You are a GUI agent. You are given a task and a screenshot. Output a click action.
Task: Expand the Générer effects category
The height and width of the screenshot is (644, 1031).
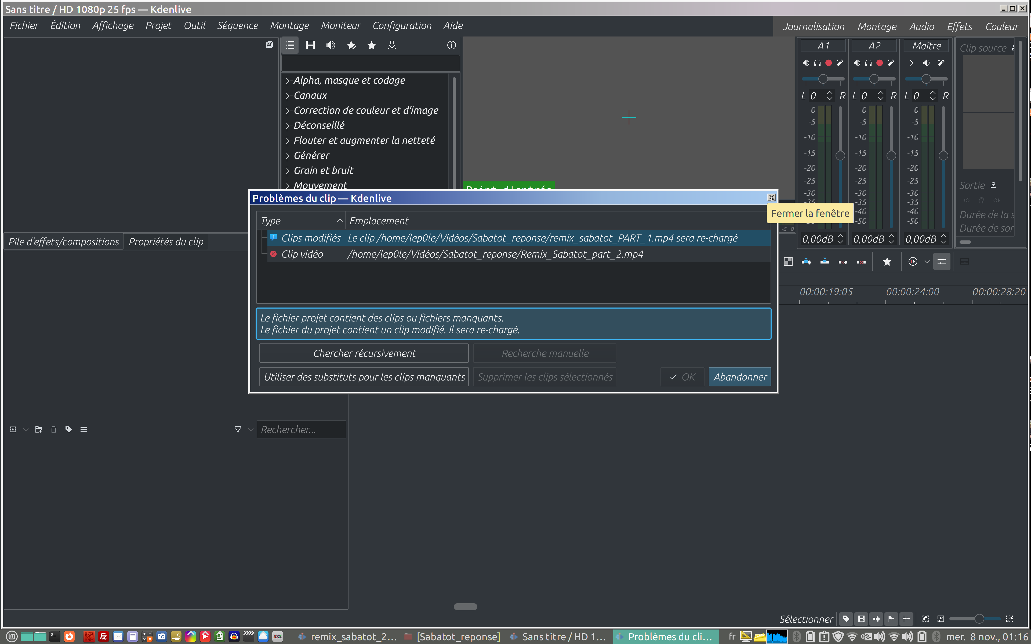tap(288, 156)
